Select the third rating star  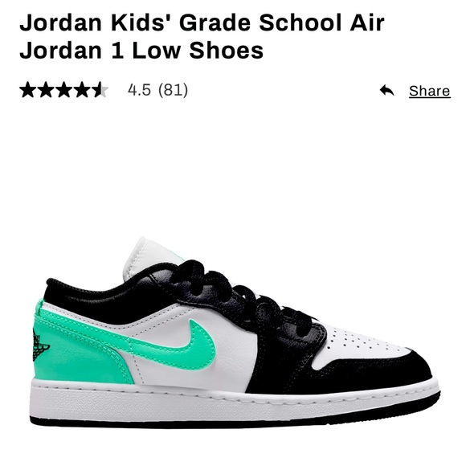point(64,90)
